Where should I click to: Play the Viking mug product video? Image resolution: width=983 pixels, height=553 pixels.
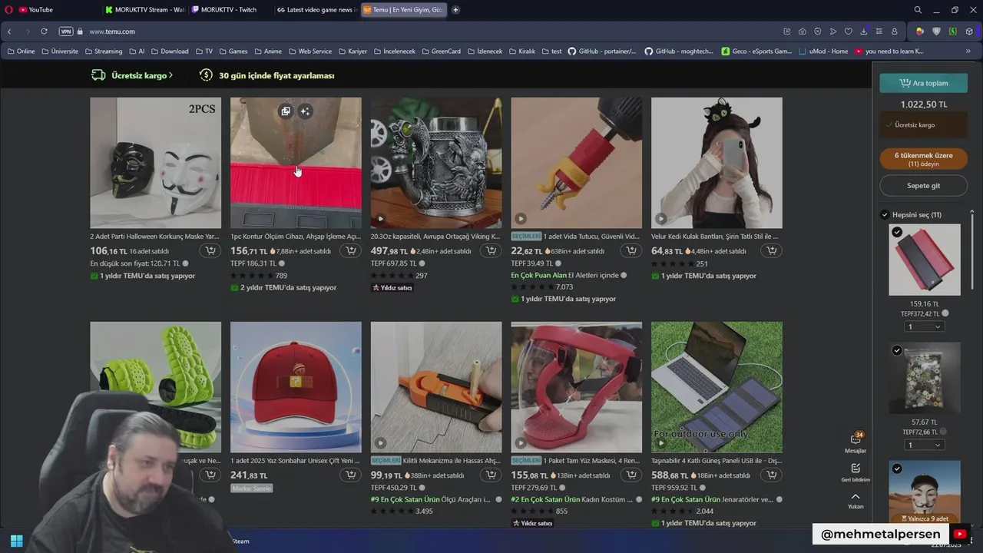(380, 219)
